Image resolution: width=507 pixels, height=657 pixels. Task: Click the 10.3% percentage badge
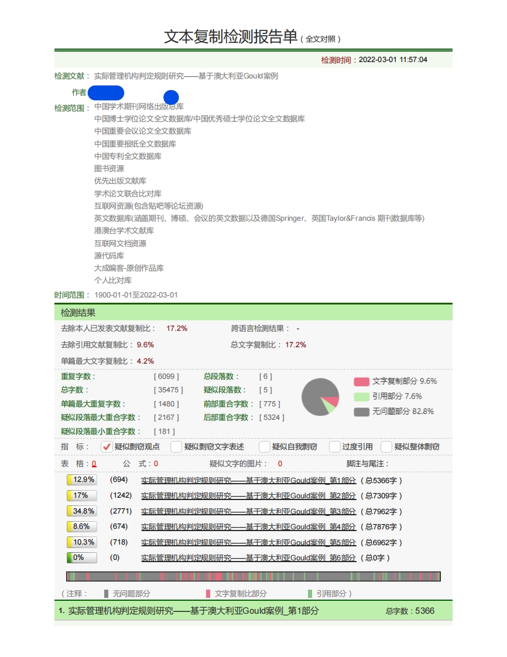pyautogui.click(x=82, y=542)
